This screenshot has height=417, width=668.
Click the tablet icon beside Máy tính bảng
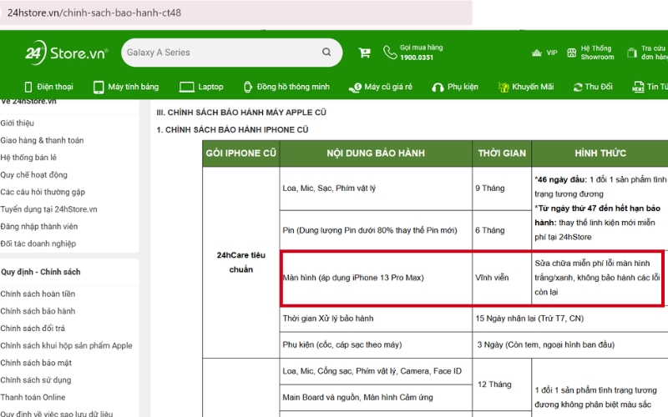(x=99, y=88)
